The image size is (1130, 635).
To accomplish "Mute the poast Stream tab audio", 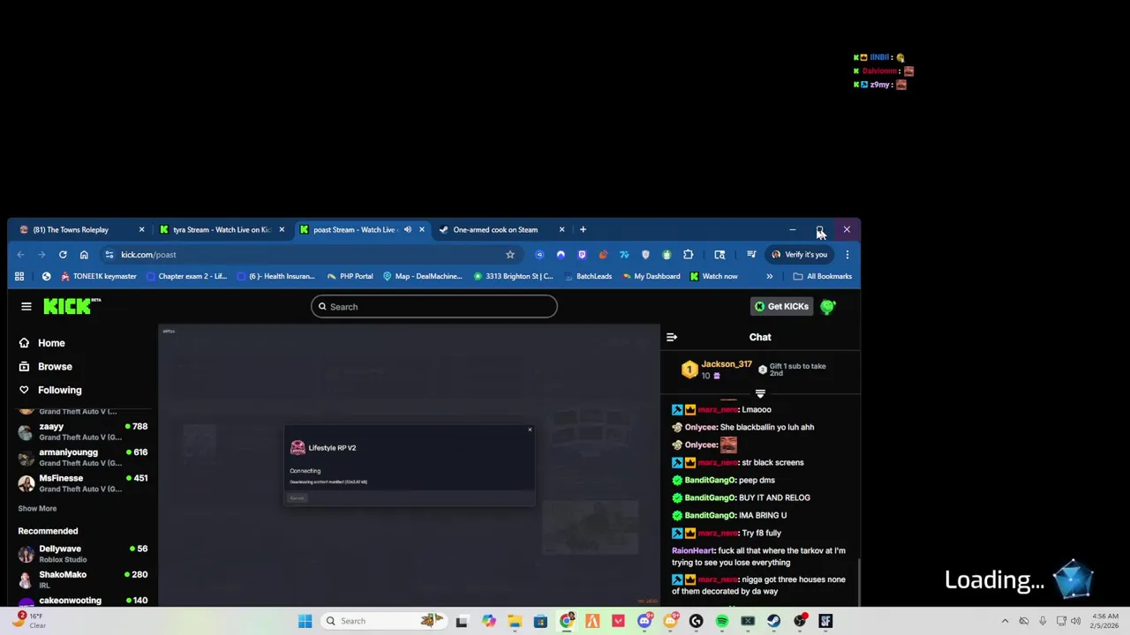I will 407,229.
